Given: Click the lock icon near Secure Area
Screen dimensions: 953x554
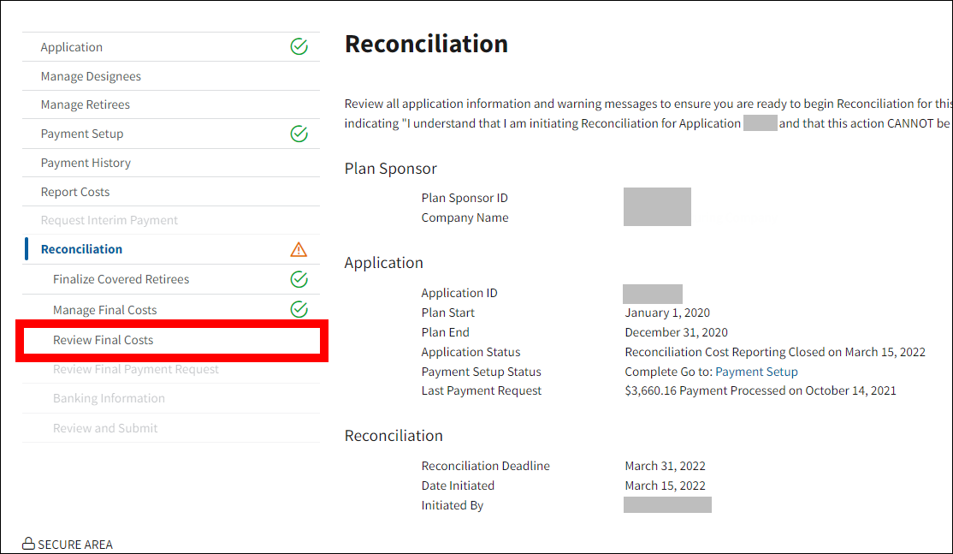Looking at the screenshot, I should 28,544.
